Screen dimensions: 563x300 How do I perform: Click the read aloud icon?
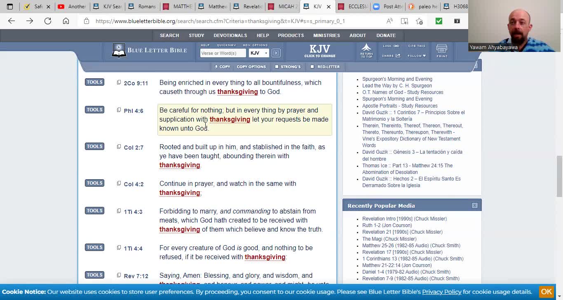tap(389, 21)
